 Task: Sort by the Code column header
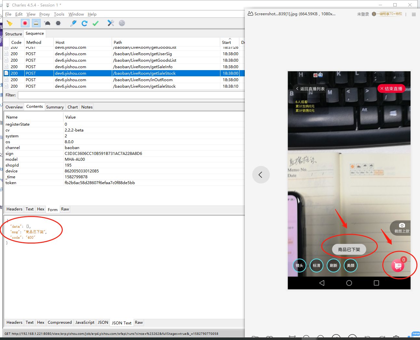[16, 43]
